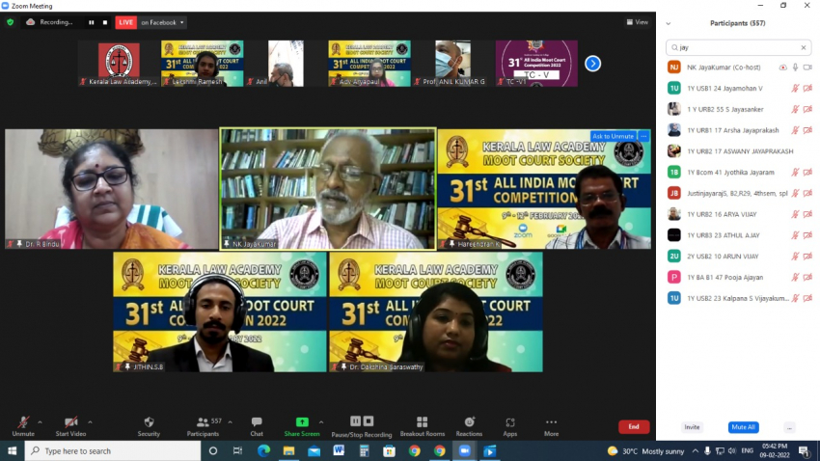Viewport: 820px width, 461px height.
Task: Click Share Screen button
Action: click(302, 426)
